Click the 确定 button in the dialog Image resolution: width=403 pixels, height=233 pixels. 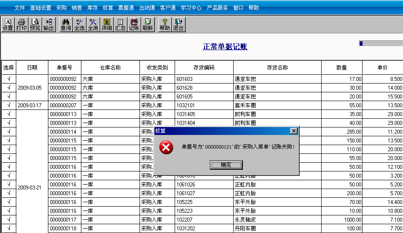click(226, 165)
